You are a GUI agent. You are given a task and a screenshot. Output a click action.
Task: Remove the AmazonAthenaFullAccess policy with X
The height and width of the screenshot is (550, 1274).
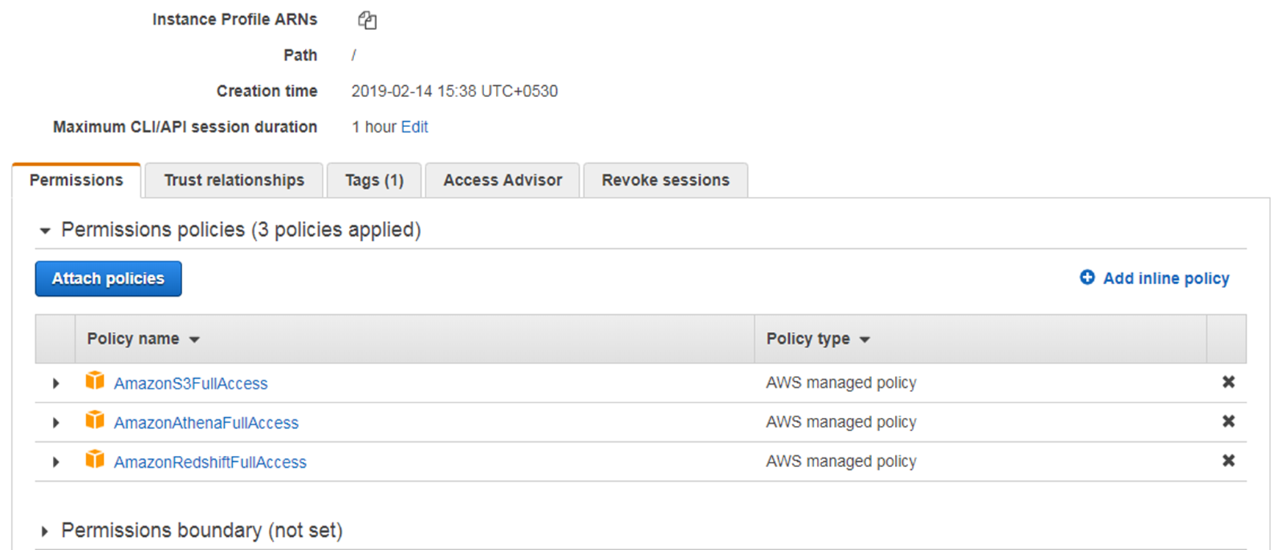click(1228, 421)
